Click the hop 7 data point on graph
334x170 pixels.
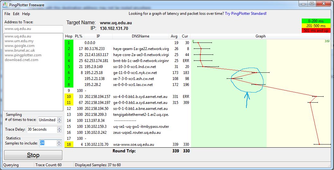(x=232, y=79)
